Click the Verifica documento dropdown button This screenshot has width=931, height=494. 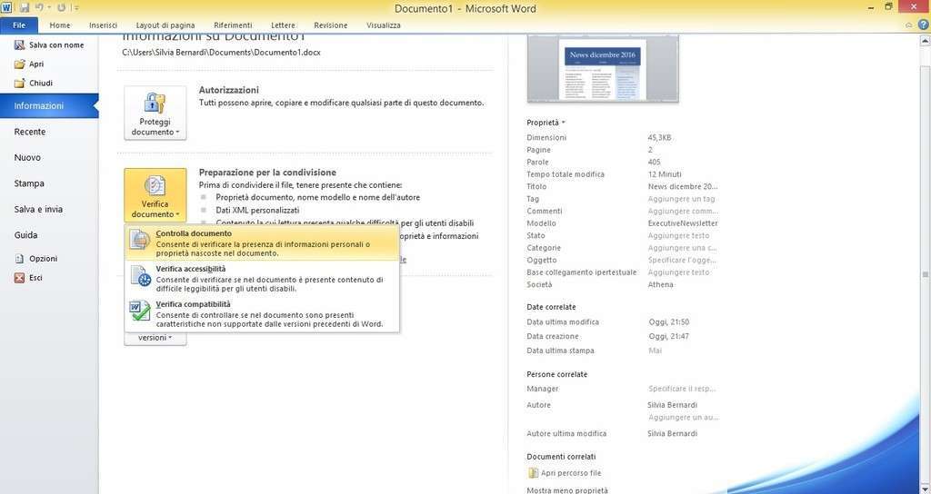[x=155, y=195]
